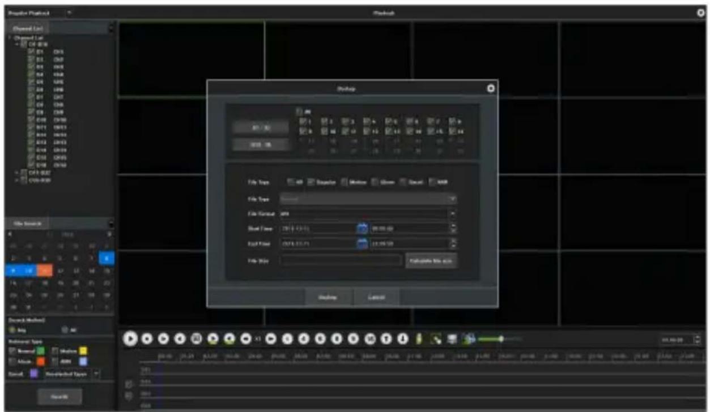Open the File Format dropdown

click(x=368, y=213)
